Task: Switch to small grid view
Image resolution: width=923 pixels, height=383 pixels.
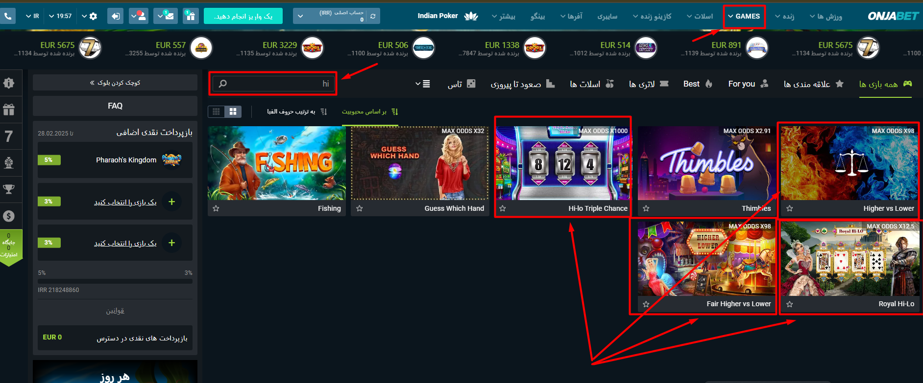Action: 216,112
